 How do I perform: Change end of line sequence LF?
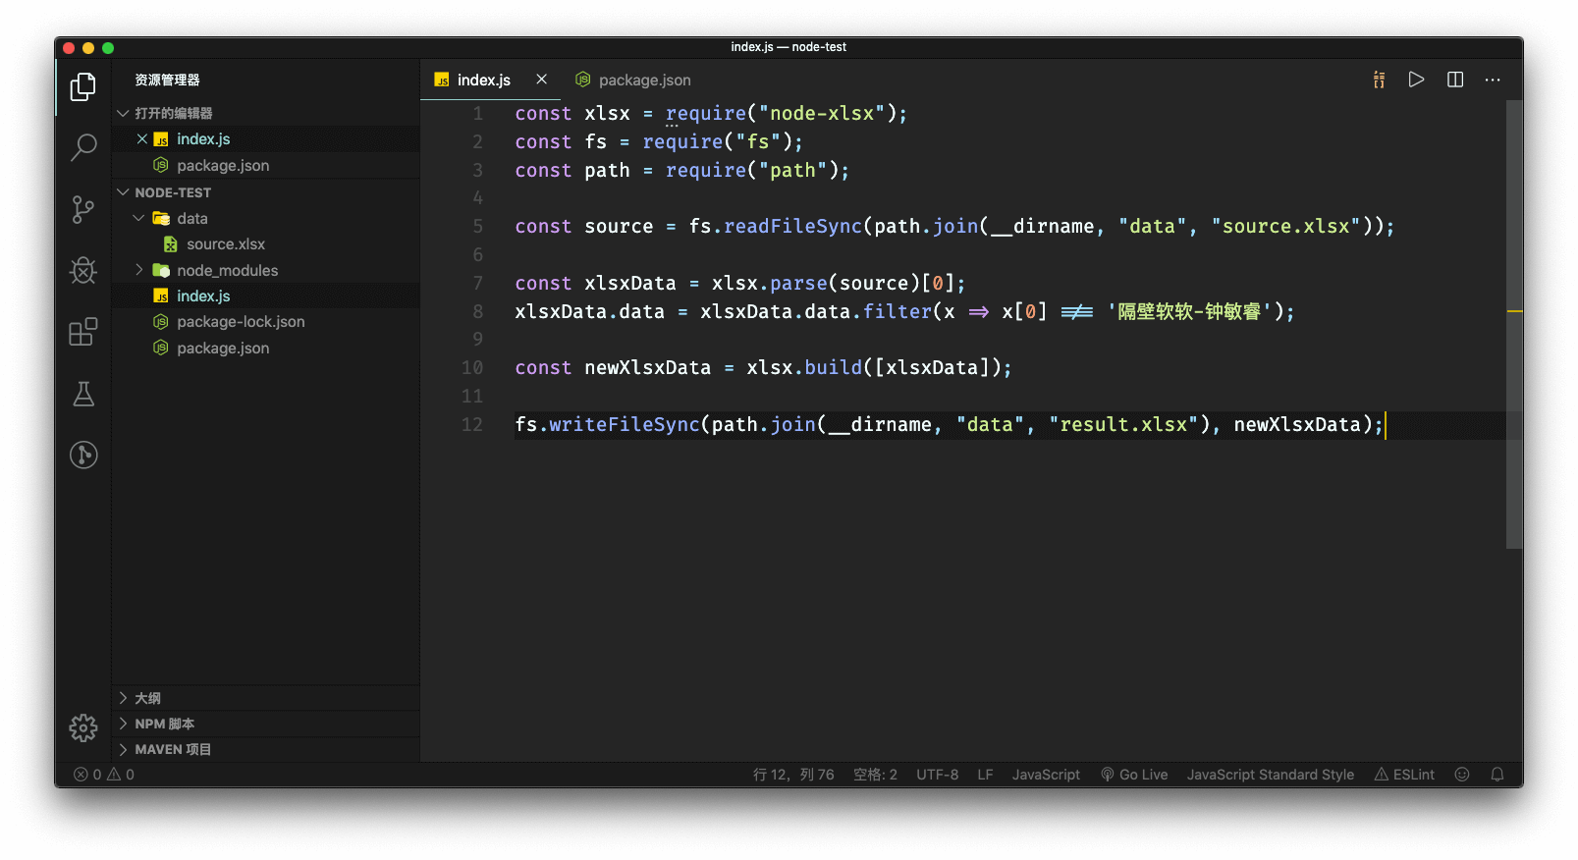pos(985,775)
